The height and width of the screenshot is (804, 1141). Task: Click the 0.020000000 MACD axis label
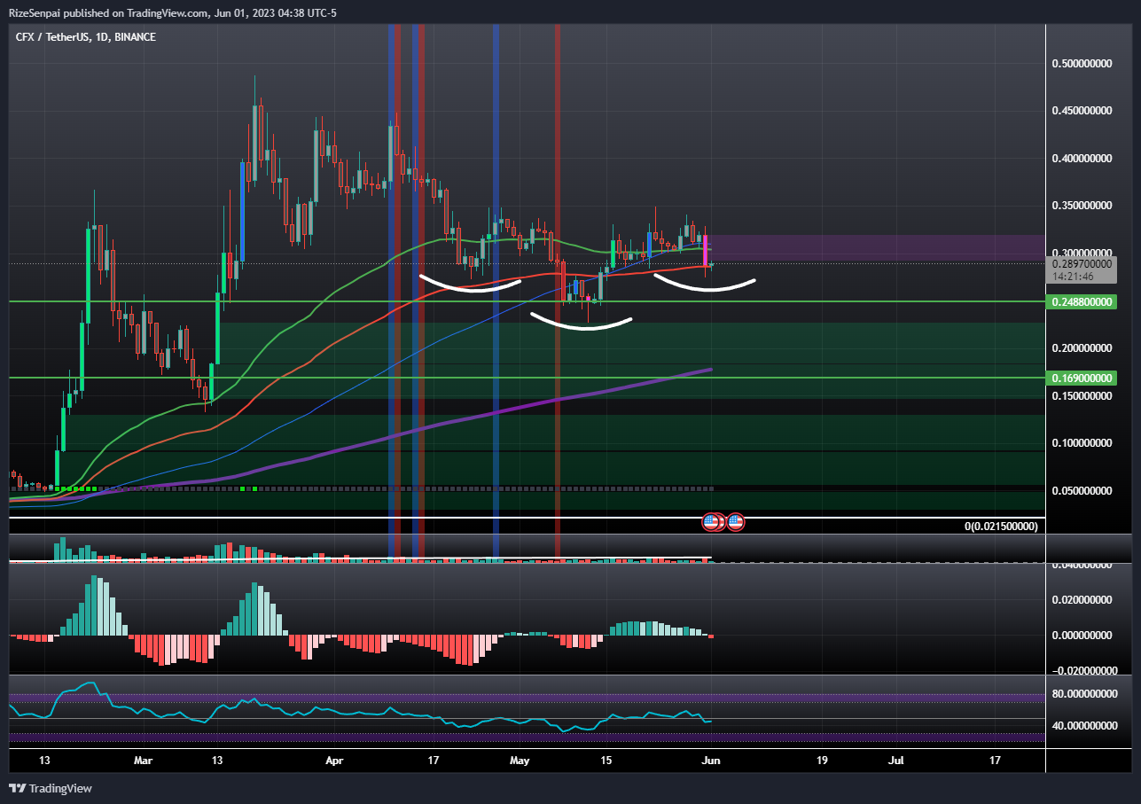1082,600
